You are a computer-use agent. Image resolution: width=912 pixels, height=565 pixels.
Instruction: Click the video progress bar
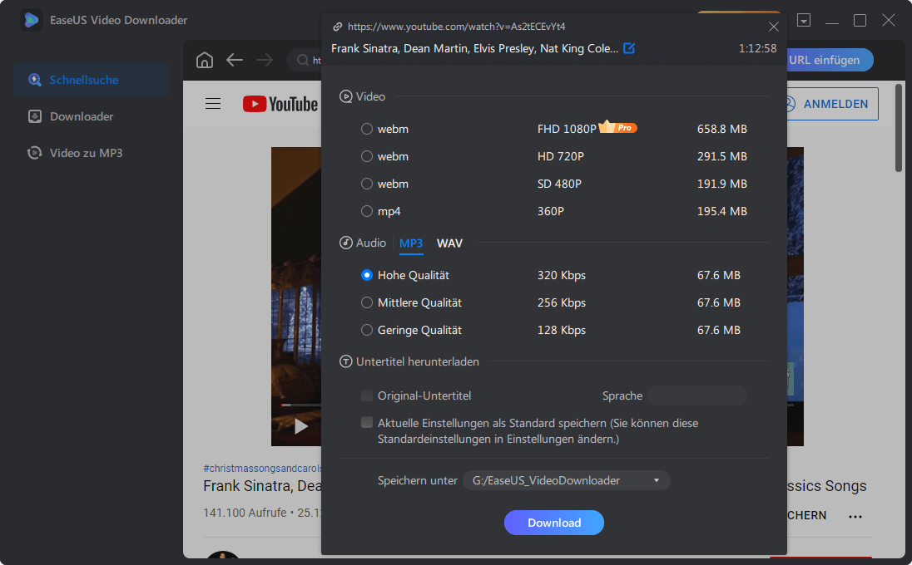tap(300, 405)
